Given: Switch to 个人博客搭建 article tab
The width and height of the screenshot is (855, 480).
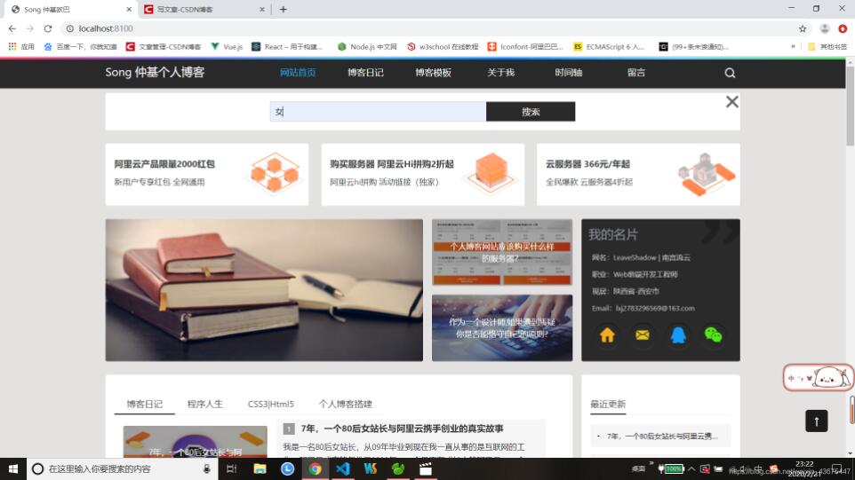Looking at the screenshot, I should [345, 404].
